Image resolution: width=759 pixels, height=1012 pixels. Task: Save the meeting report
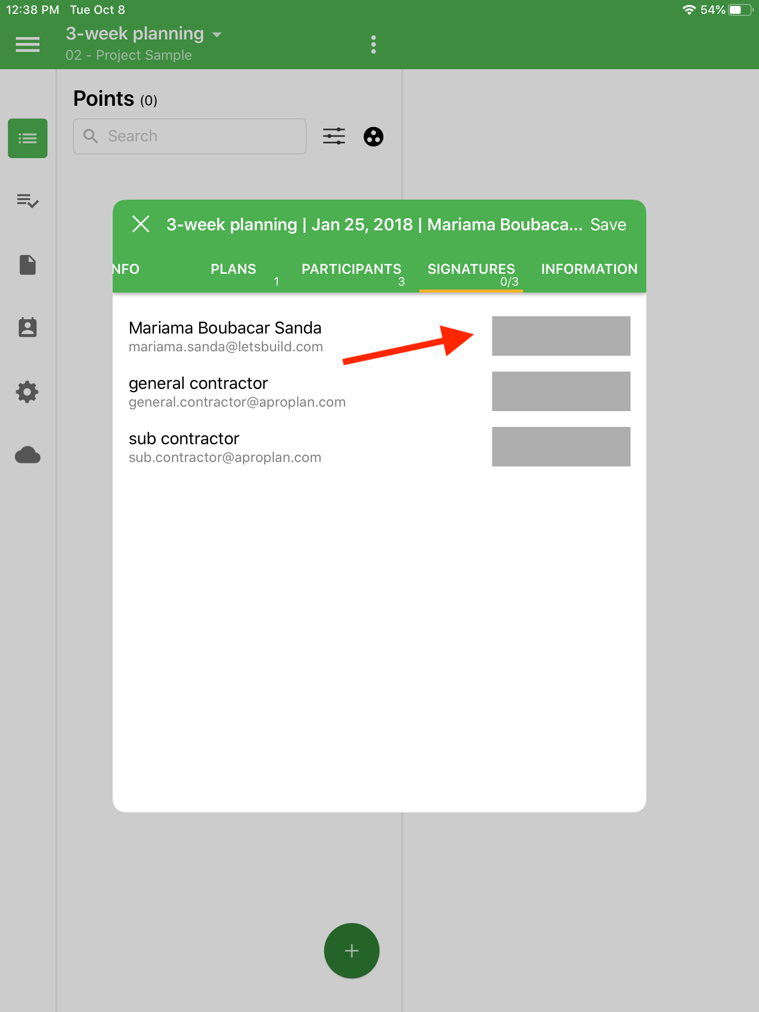(608, 225)
